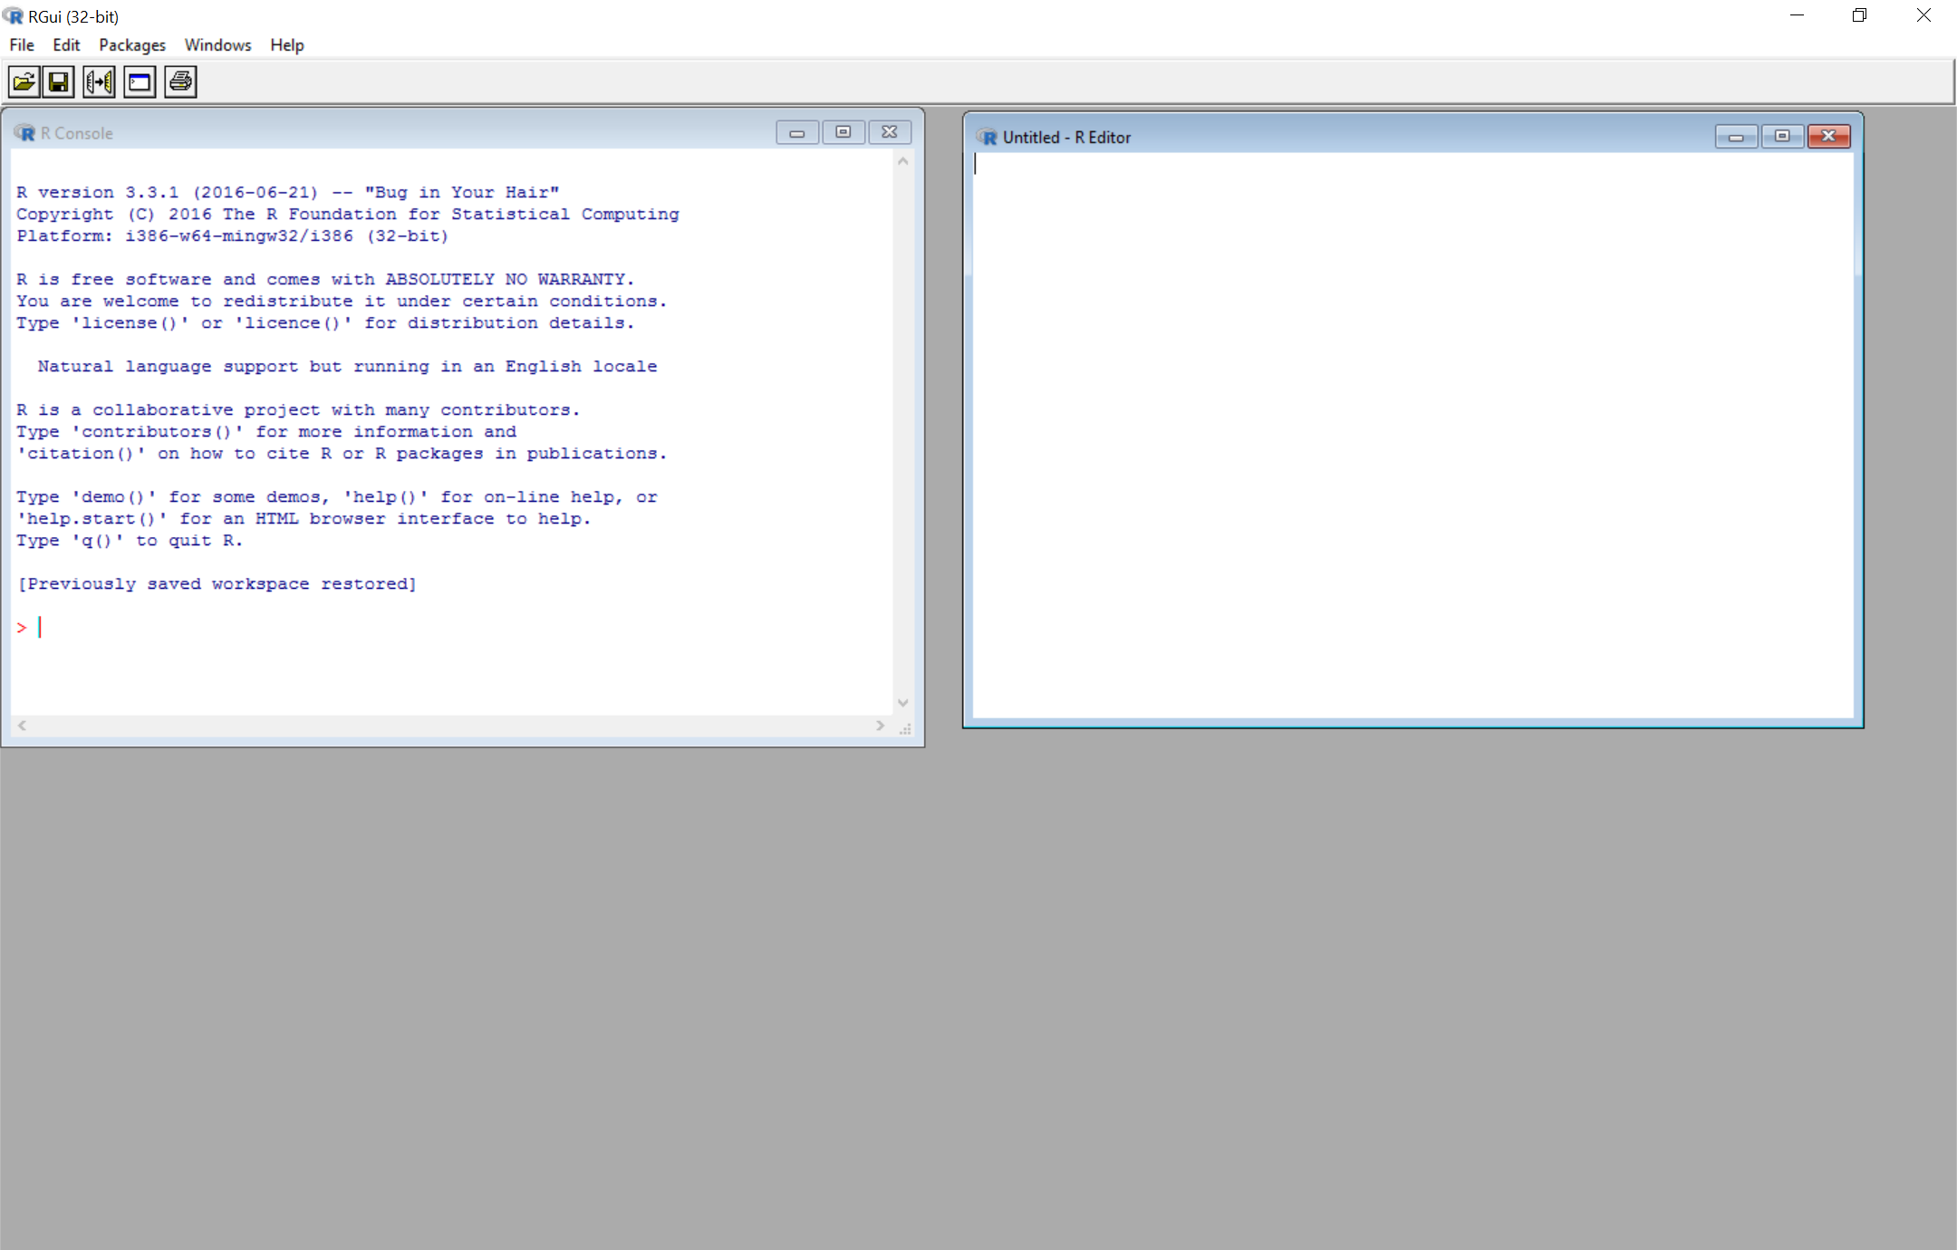1957x1250 pixels.
Task: Open the Help menu
Action: tap(286, 45)
